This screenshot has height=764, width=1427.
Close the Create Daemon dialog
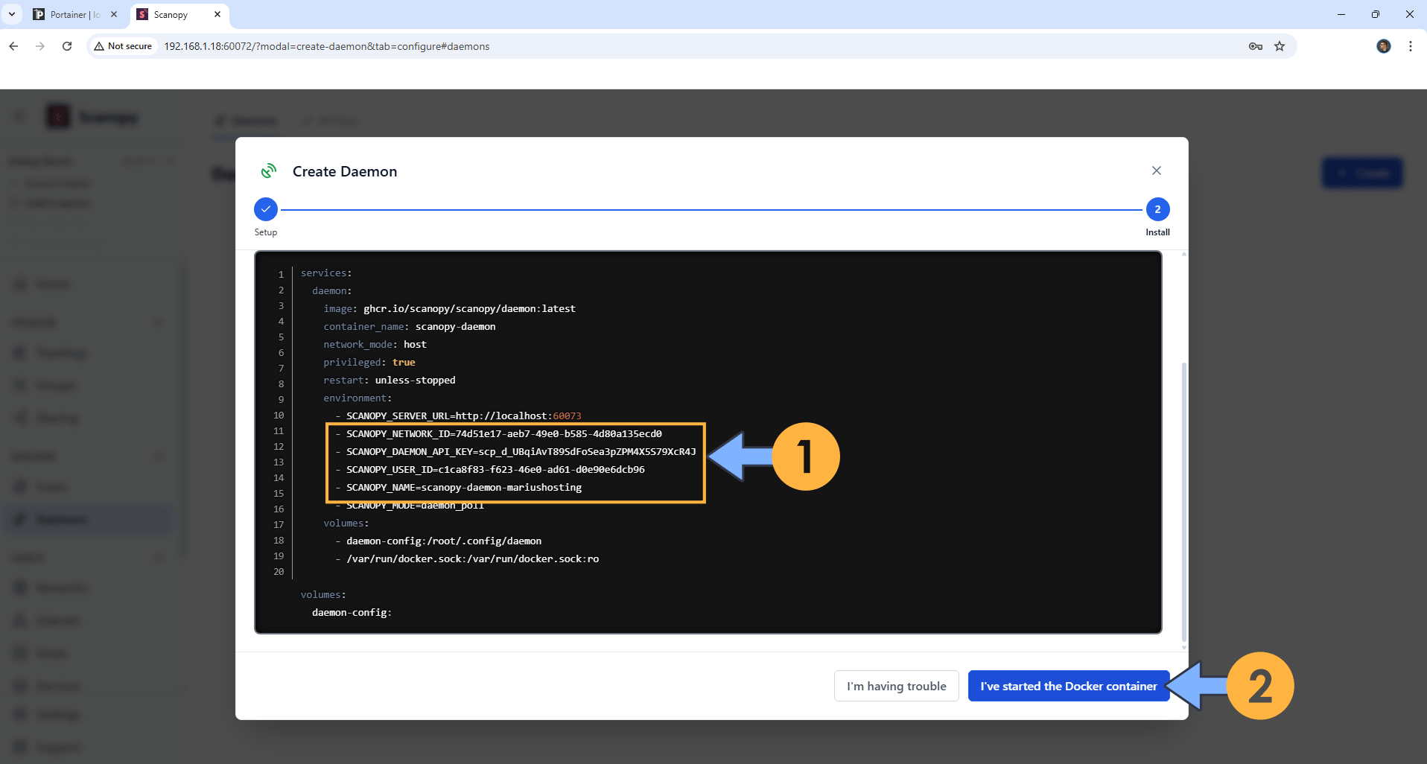point(1156,171)
